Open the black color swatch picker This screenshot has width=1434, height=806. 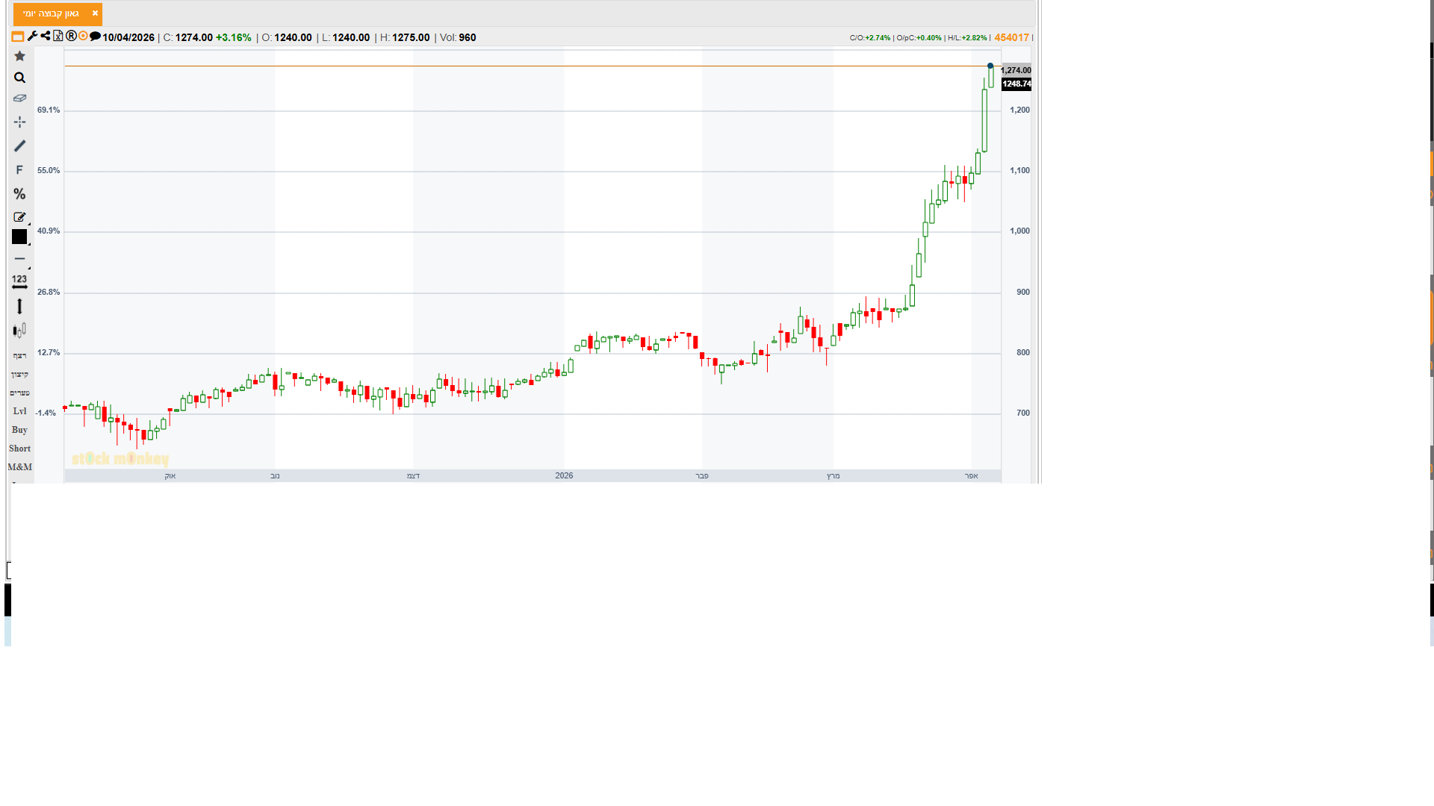tap(19, 237)
